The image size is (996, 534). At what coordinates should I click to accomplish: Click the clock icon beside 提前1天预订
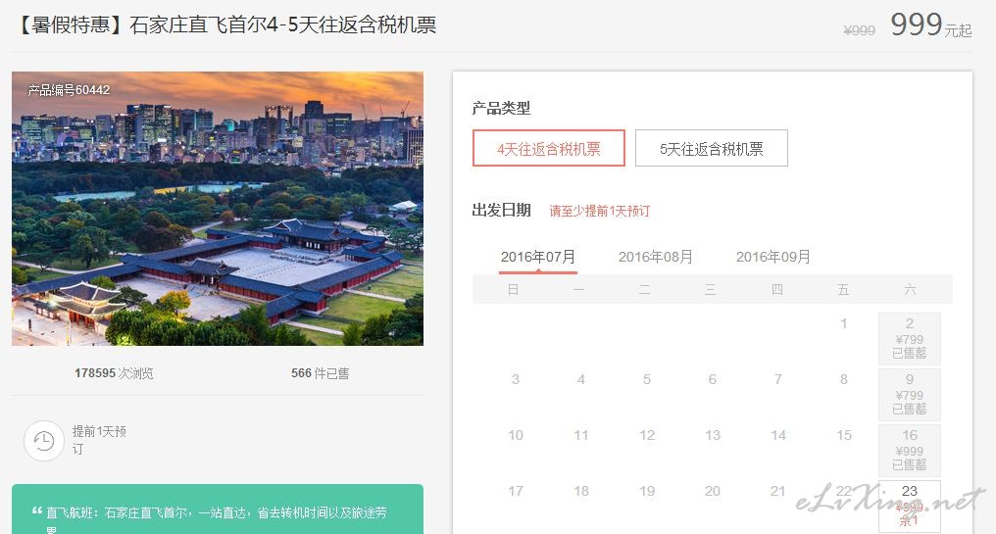click(x=44, y=441)
